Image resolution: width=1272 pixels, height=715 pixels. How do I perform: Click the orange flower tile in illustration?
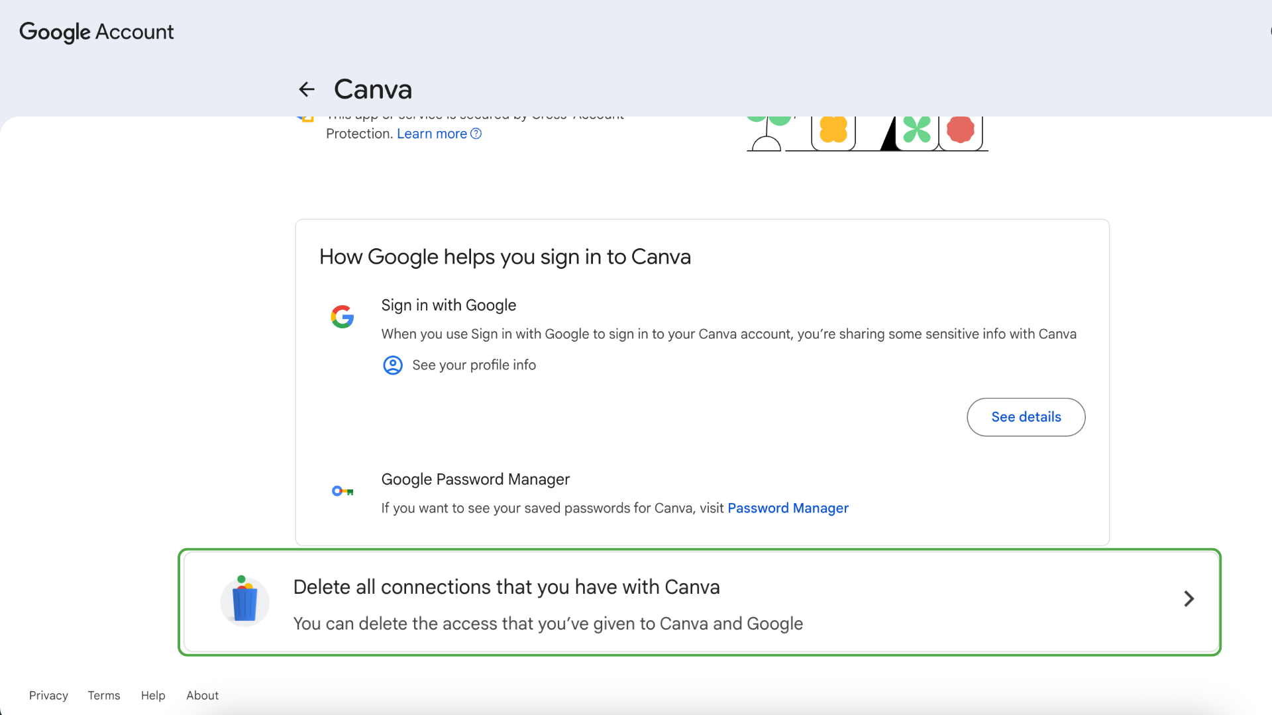pyautogui.click(x=833, y=131)
